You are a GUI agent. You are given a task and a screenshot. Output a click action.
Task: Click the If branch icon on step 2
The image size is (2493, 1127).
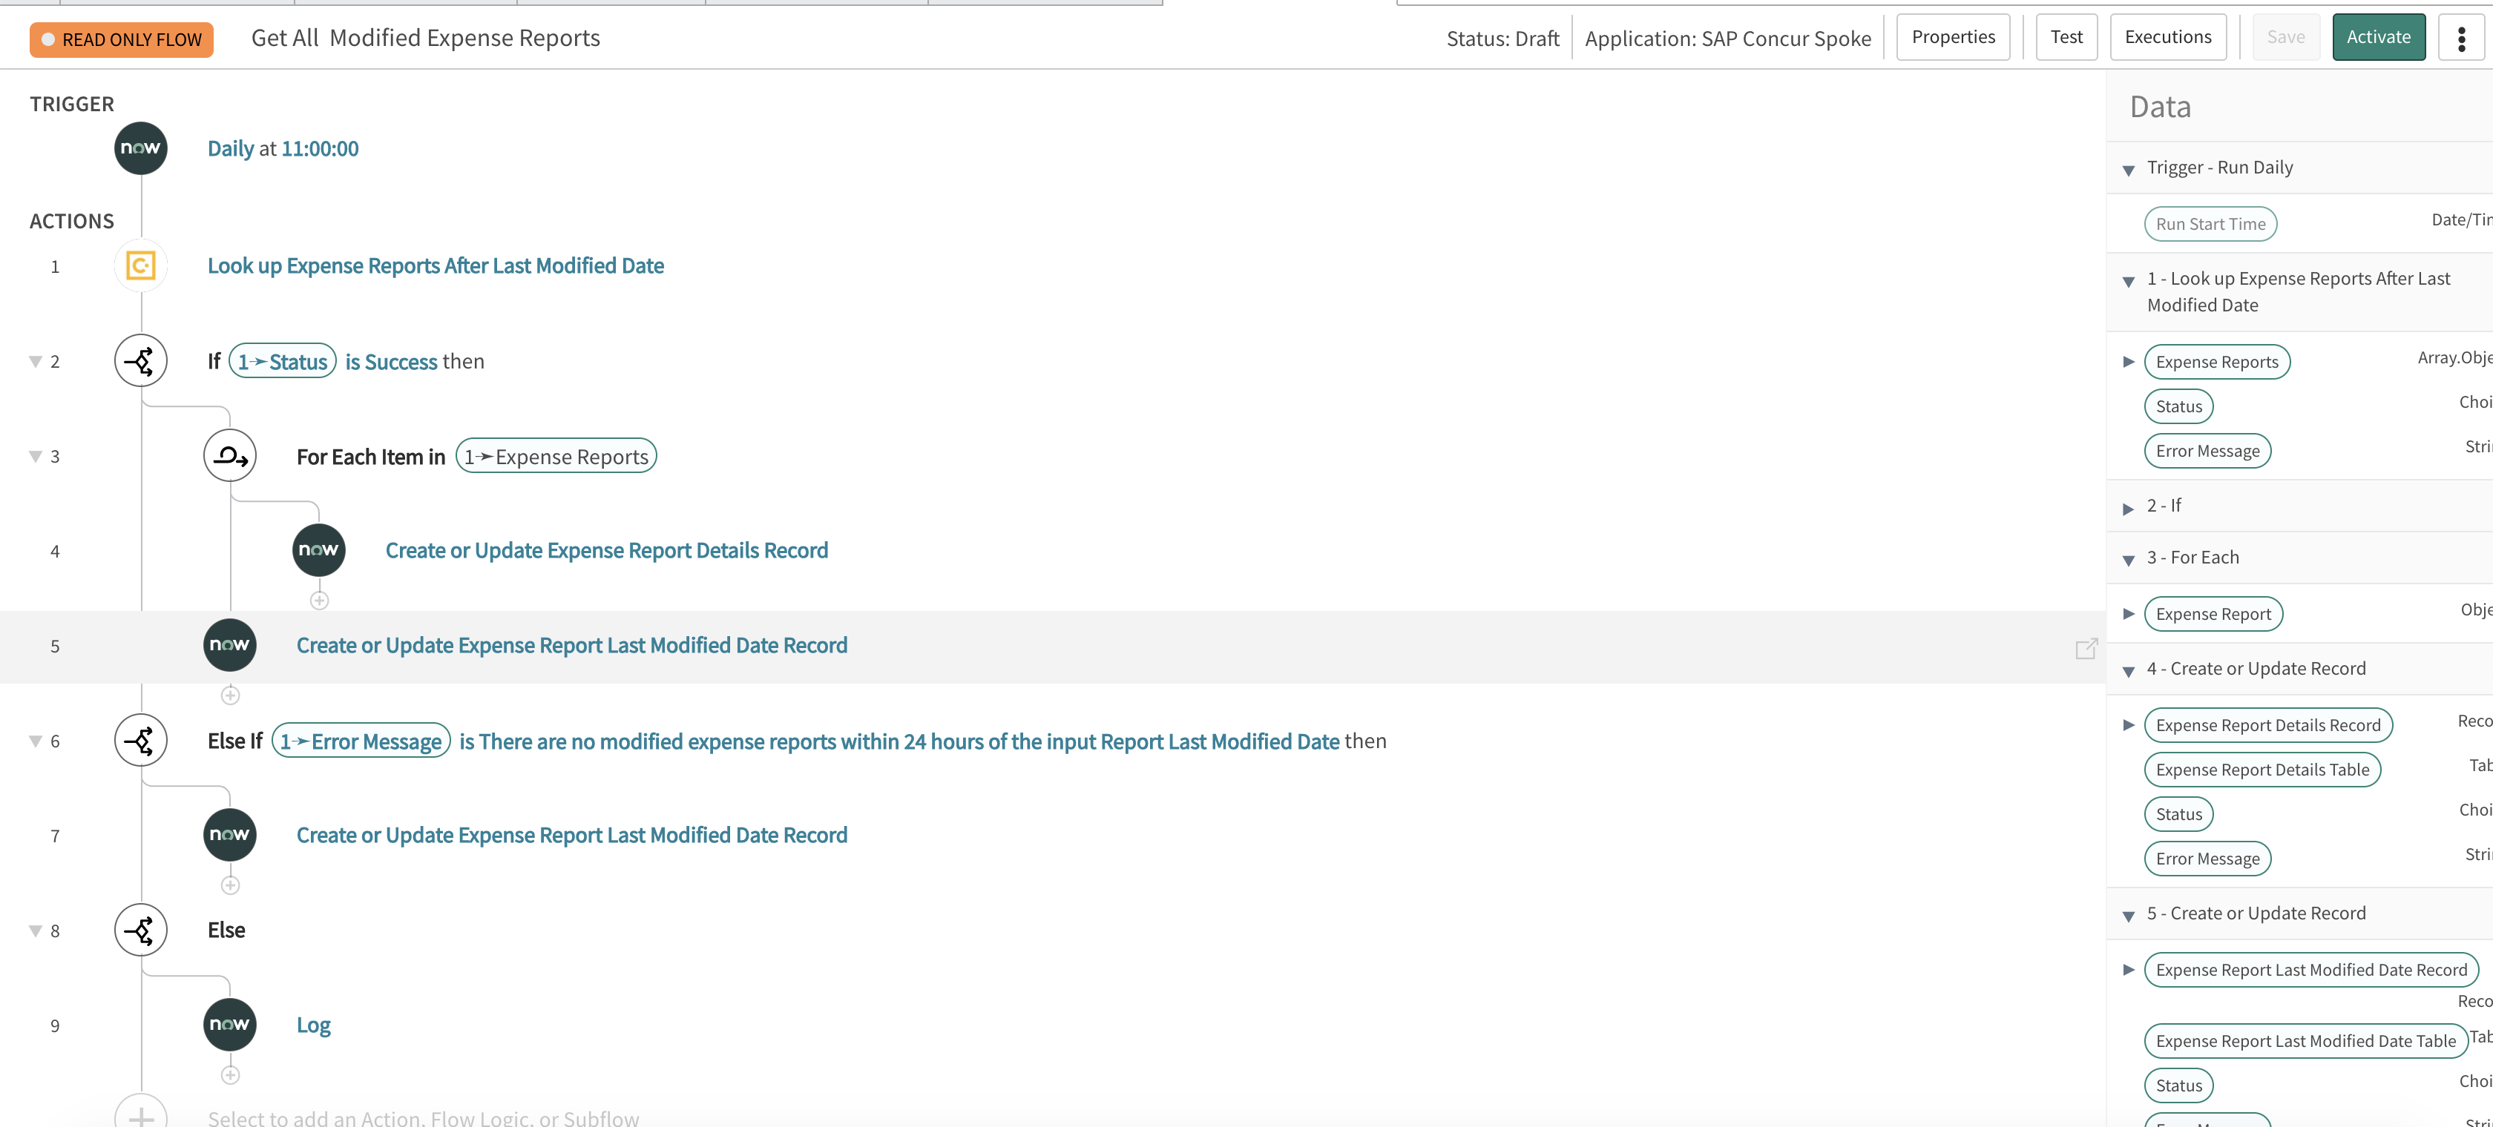click(x=140, y=361)
